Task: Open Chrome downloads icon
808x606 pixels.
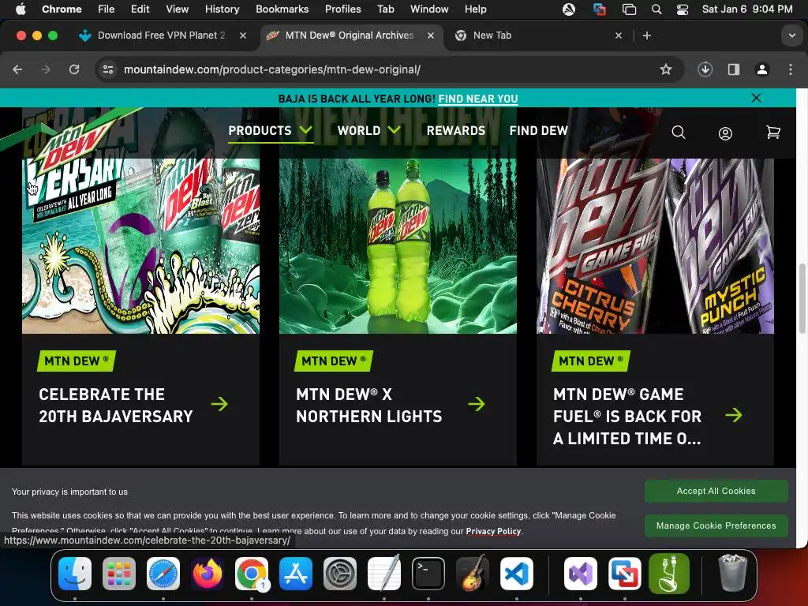Action: coord(705,69)
